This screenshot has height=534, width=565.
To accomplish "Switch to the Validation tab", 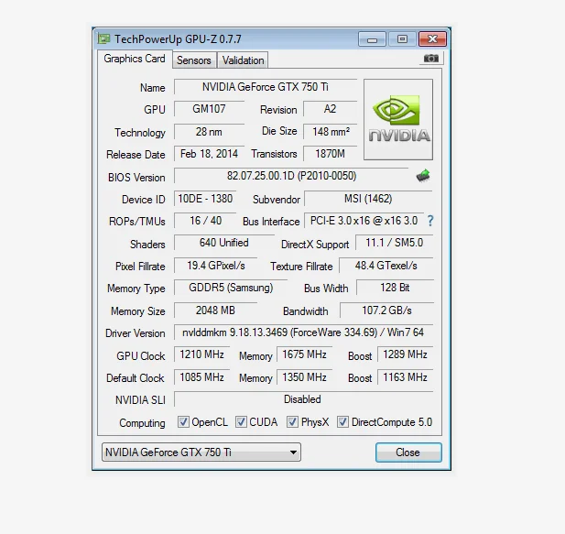I will point(243,60).
